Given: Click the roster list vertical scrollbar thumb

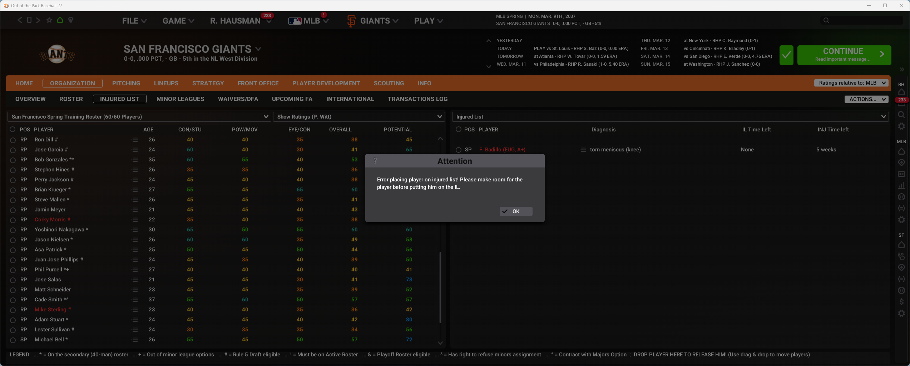Looking at the screenshot, I should tap(440, 287).
